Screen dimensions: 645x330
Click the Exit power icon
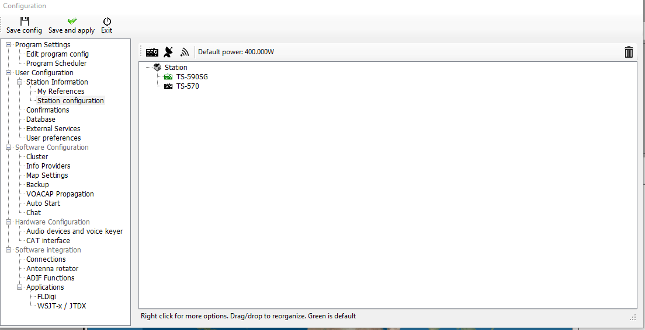point(107,21)
